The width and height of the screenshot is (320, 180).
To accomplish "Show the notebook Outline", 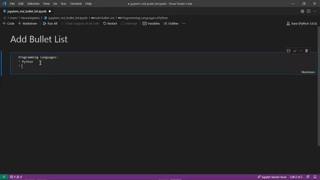I will point(171,23).
